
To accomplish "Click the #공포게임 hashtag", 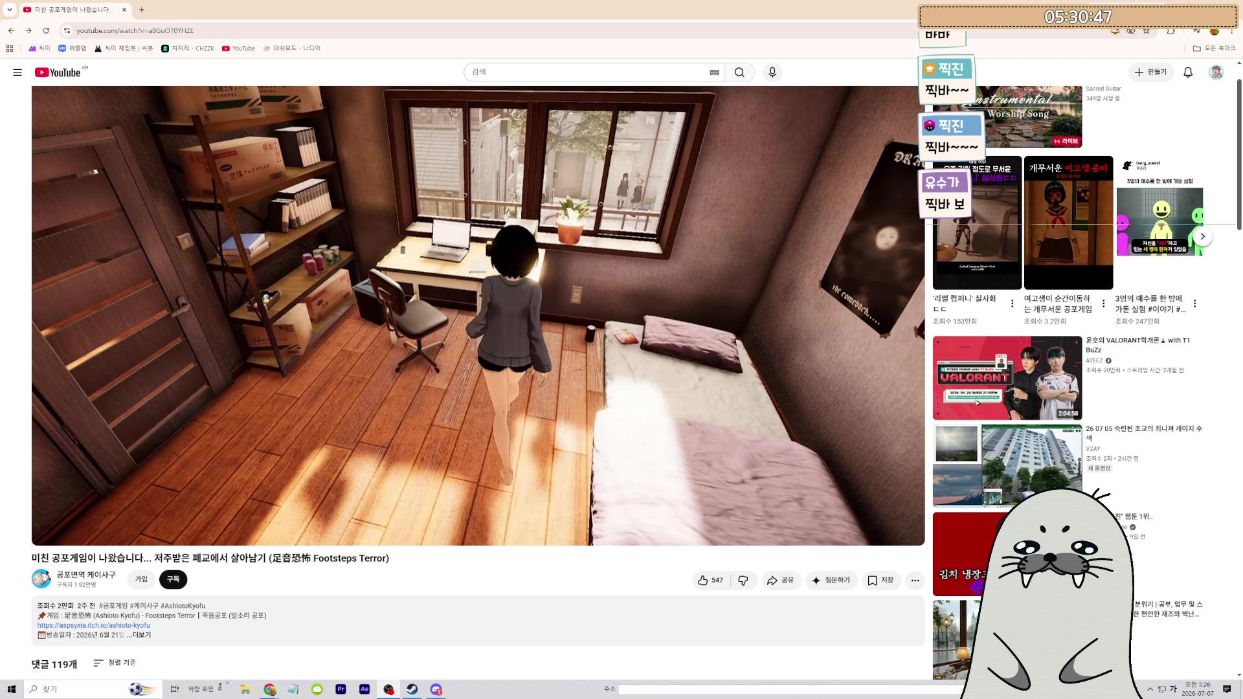I will point(113,606).
